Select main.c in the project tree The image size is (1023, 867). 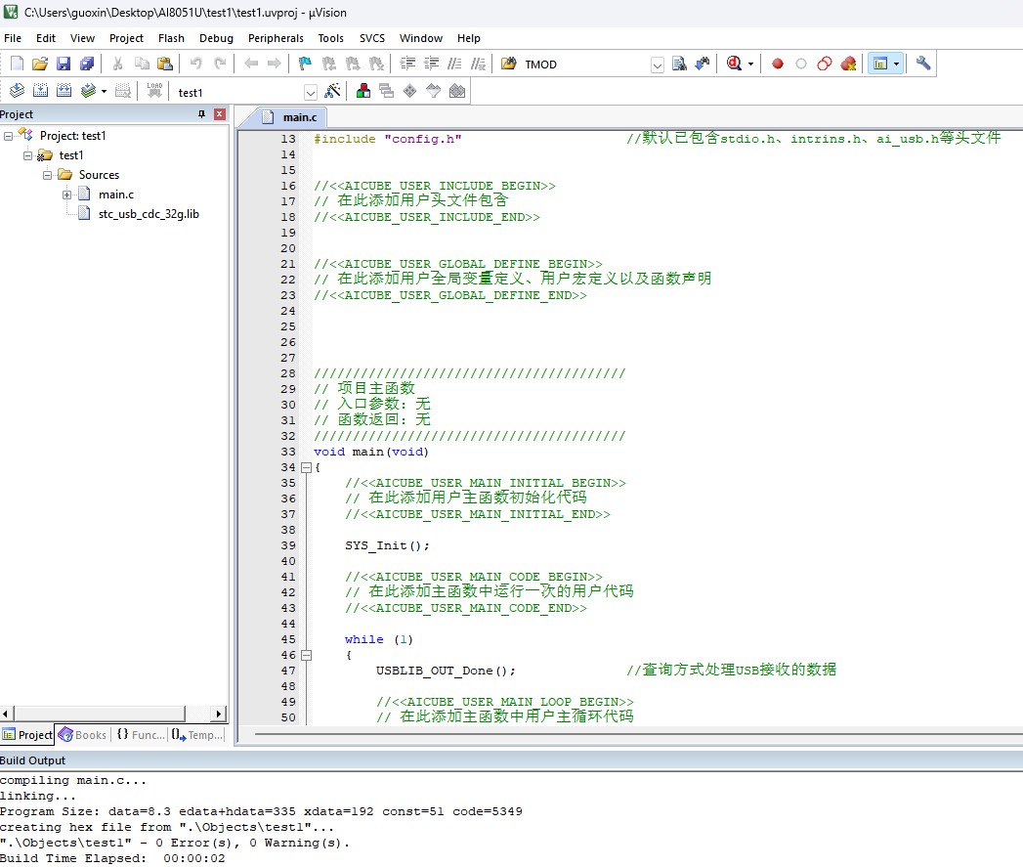pyautogui.click(x=115, y=195)
